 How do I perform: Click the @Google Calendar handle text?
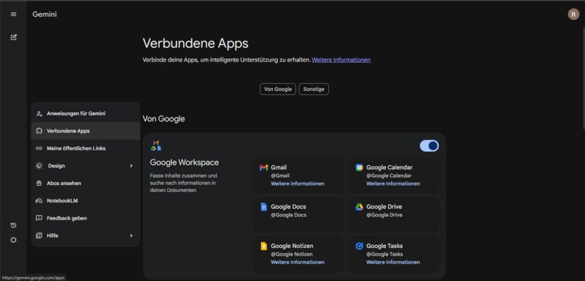[388, 176]
